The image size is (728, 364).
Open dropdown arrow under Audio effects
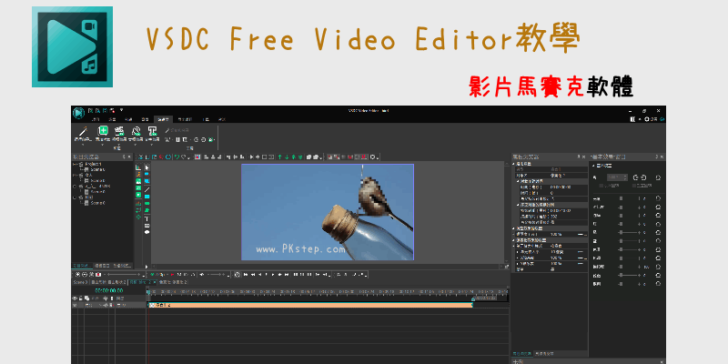tap(136, 145)
